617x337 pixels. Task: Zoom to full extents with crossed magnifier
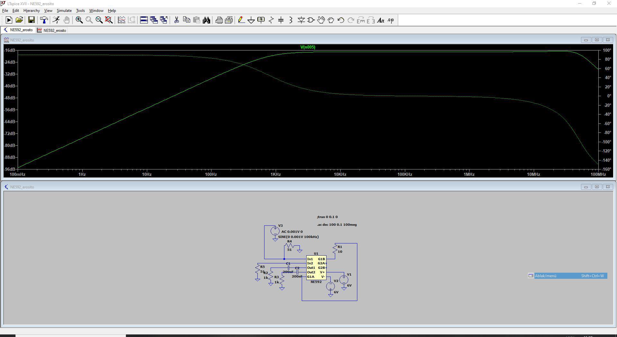(109, 20)
